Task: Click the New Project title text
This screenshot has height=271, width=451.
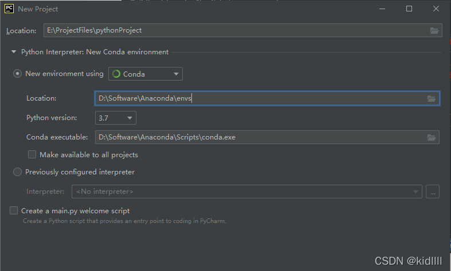Action: click(38, 9)
